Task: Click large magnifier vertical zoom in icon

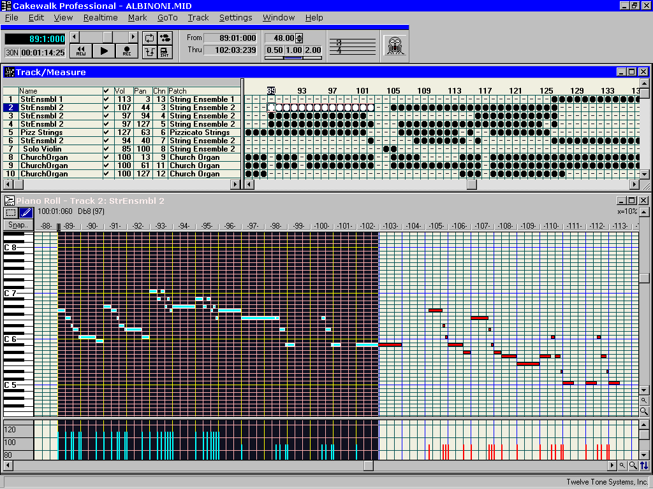Action: coord(644,411)
